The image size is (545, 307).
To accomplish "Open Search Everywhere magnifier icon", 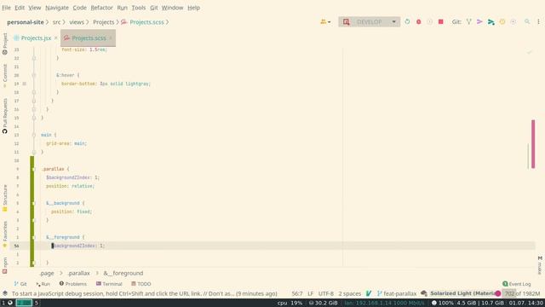I will (527, 21).
